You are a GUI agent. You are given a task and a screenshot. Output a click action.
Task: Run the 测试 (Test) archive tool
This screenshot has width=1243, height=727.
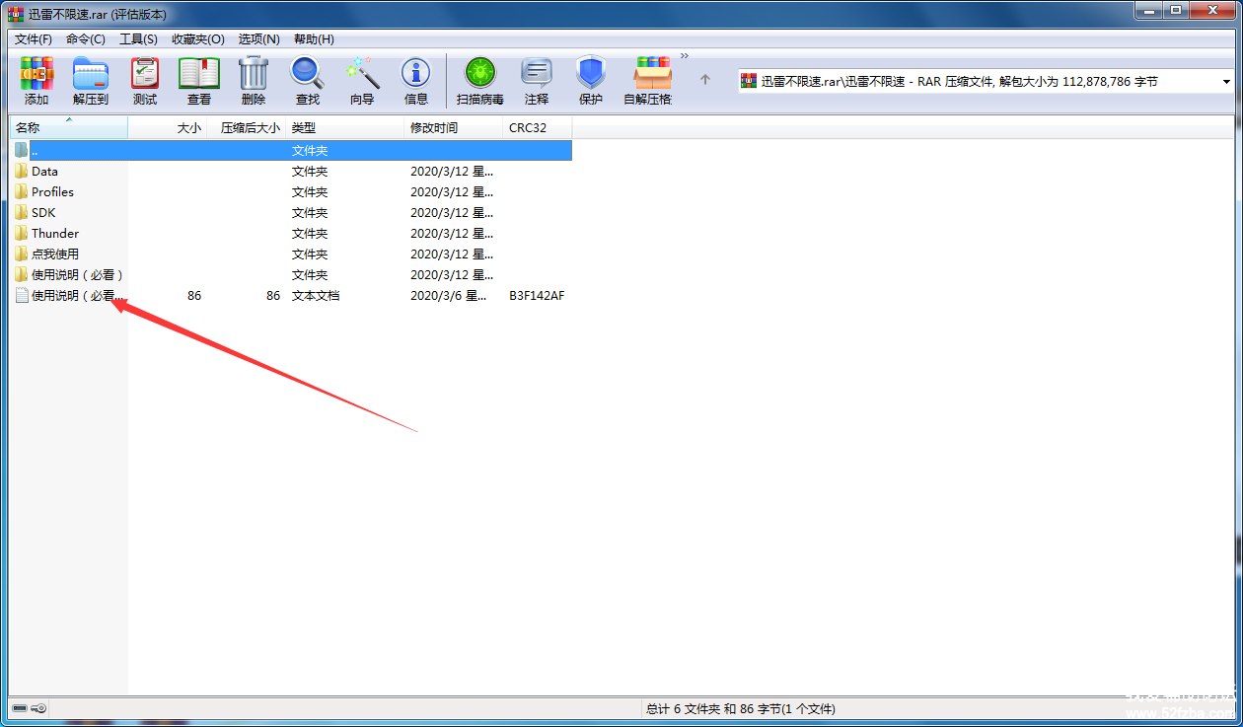145,81
